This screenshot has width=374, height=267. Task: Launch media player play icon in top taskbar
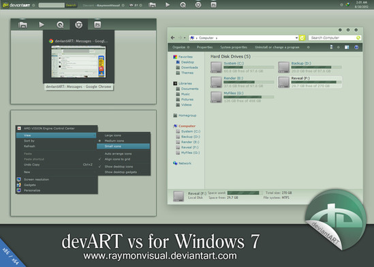pyautogui.click(x=168, y=5)
